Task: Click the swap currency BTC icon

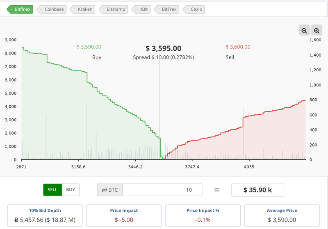Action: 110,190
